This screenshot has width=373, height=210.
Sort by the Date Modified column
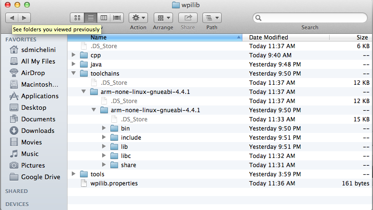tap(268, 37)
